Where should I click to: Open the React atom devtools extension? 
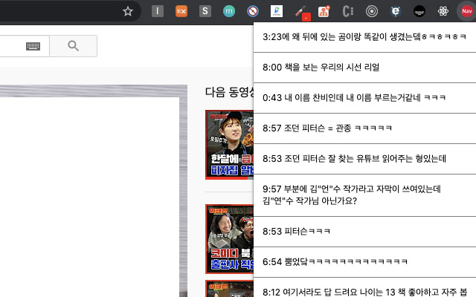click(443, 12)
